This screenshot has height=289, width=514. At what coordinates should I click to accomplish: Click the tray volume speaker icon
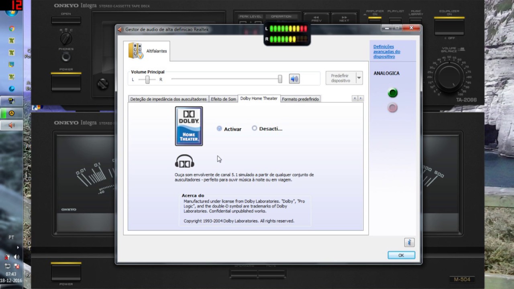[16, 257]
